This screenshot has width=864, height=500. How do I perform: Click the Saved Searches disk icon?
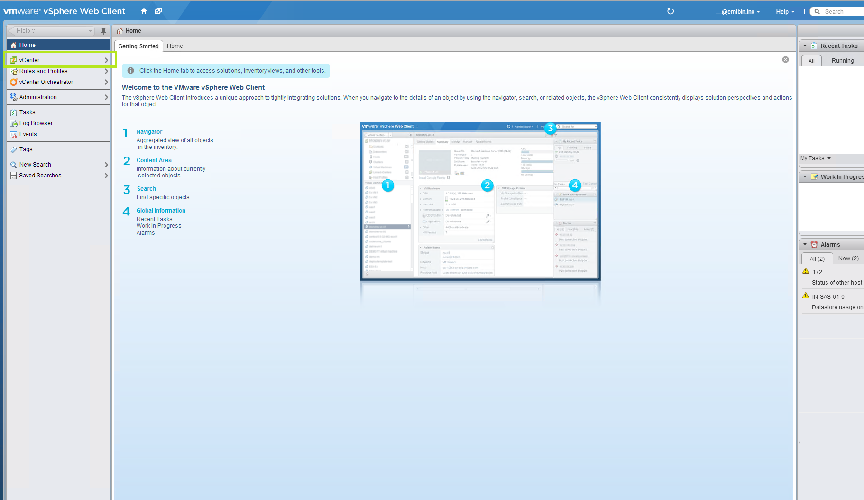click(13, 176)
